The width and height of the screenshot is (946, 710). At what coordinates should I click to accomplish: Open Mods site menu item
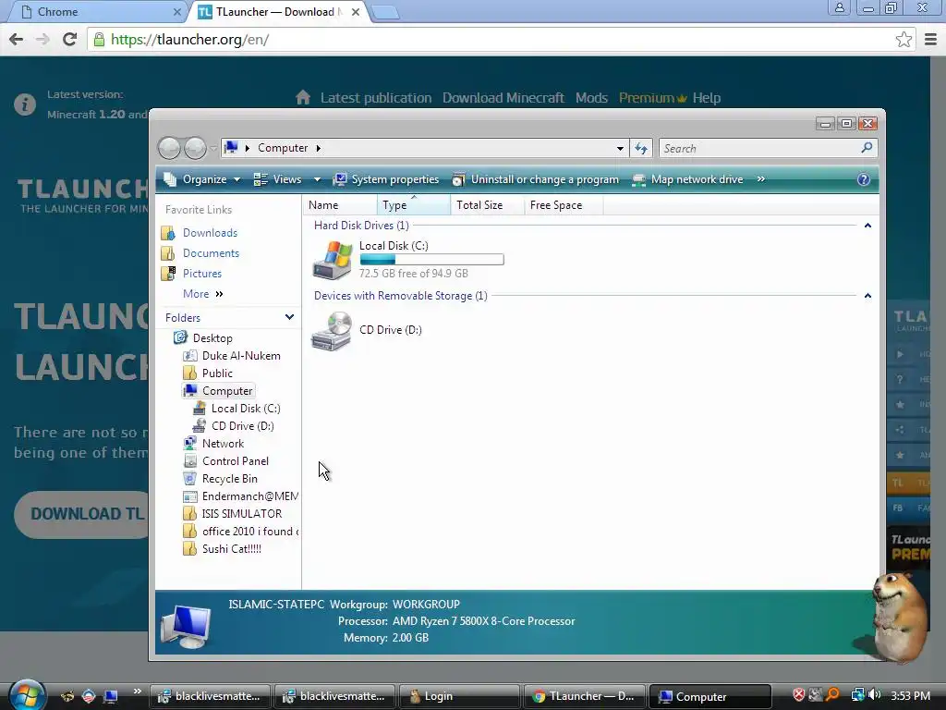click(591, 98)
